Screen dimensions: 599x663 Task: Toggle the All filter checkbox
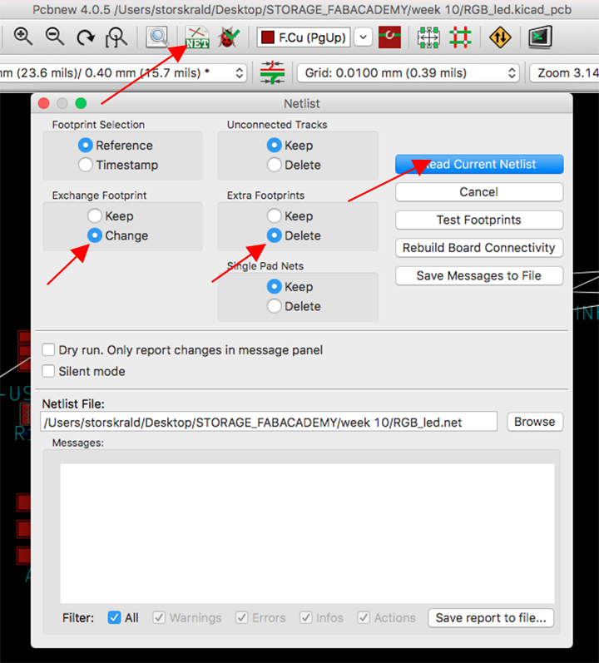click(114, 618)
